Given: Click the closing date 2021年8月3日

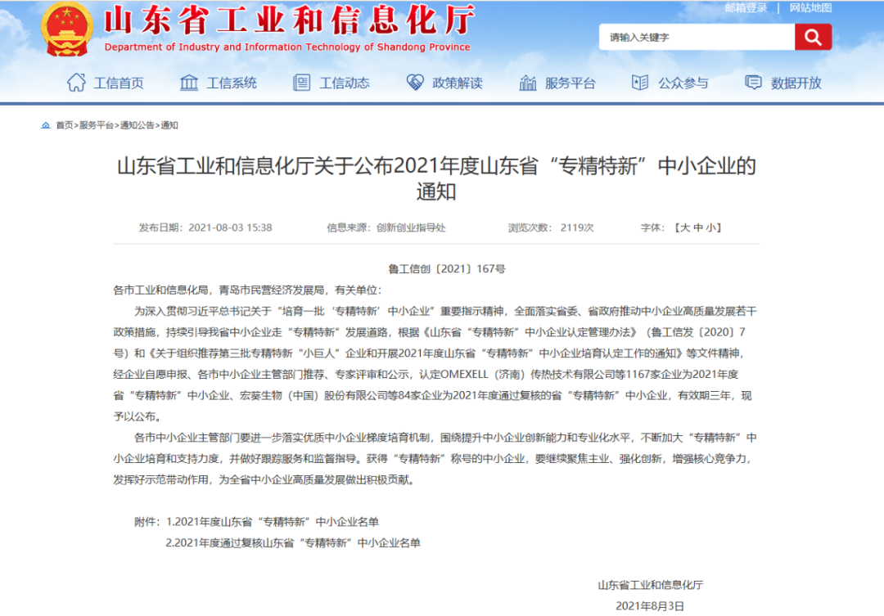Looking at the screenshot, I should 650,606.
